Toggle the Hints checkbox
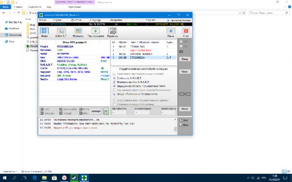Screen dimensions: 292x182 coord(181,125)
